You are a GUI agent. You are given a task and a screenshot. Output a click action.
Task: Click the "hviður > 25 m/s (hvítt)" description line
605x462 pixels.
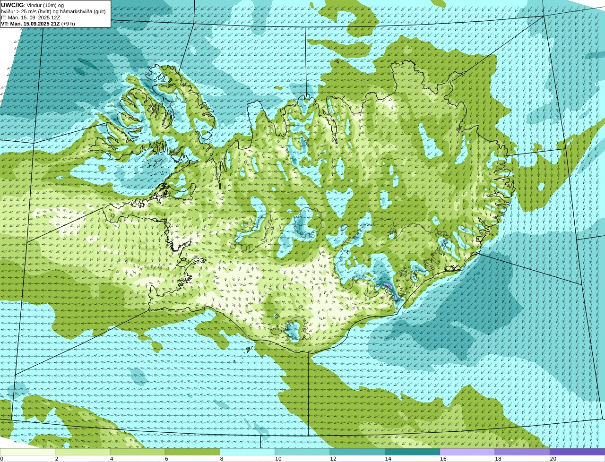tap(53, 11)
